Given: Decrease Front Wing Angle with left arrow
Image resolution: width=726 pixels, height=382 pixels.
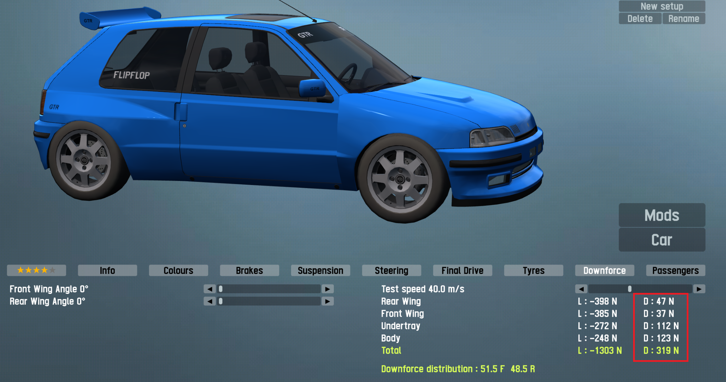Looking at the screenshot, I should pyautogui.click(x=210, y=289).
